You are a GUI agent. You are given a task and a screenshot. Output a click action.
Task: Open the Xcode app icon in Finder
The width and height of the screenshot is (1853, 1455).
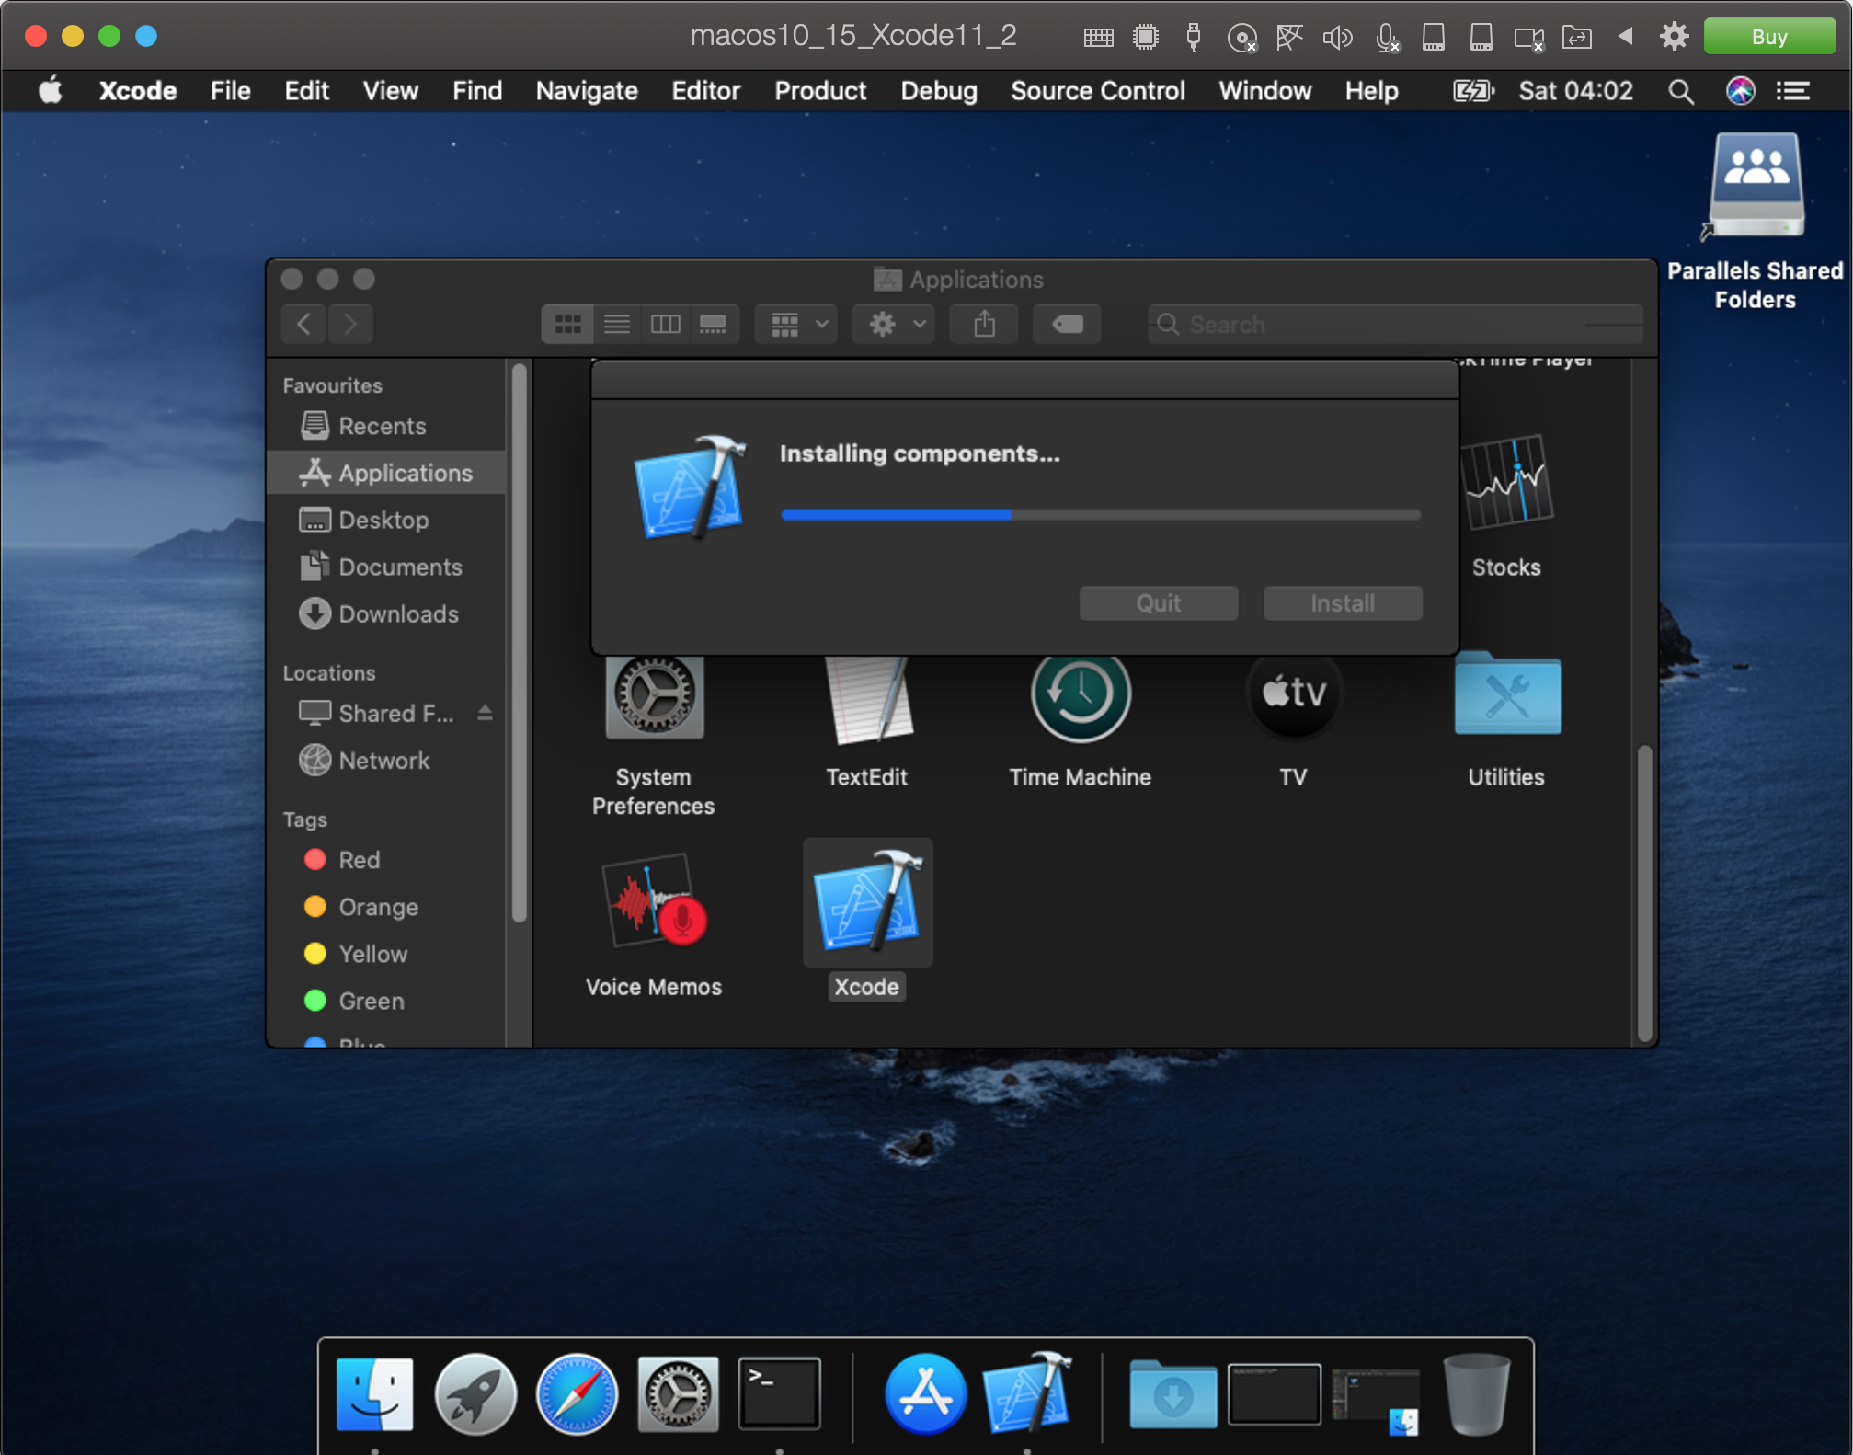click(866, 903)
